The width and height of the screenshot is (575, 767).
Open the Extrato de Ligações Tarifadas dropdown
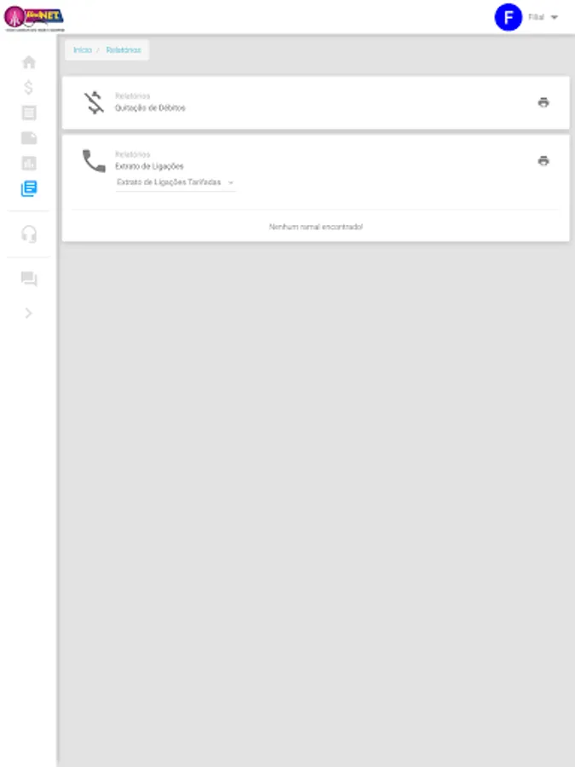175,182
